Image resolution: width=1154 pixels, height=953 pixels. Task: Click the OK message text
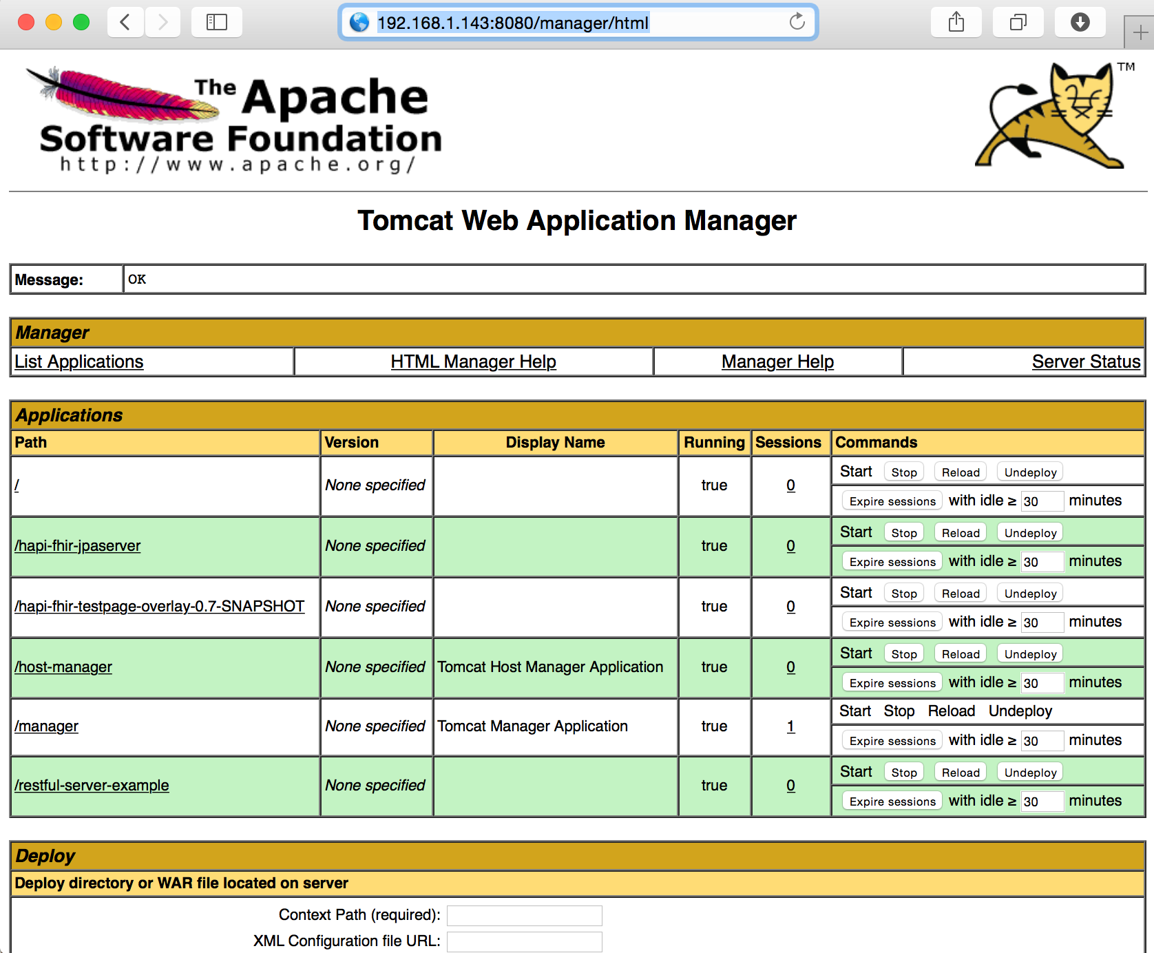[x=137, y=280]
